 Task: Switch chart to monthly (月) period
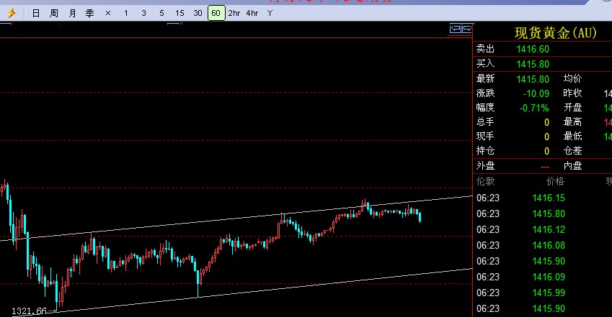click(72, 13)
